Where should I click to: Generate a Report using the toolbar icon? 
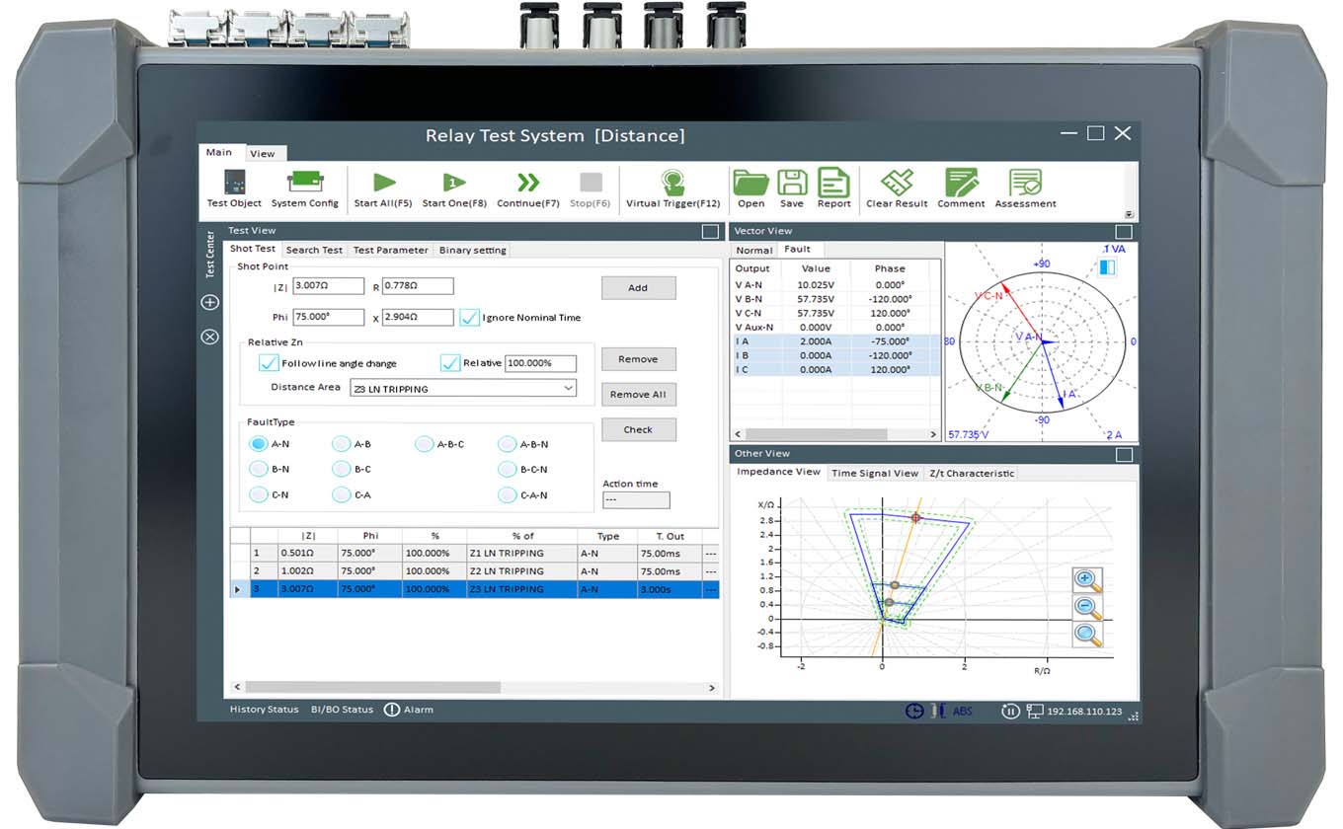point(833,184)
